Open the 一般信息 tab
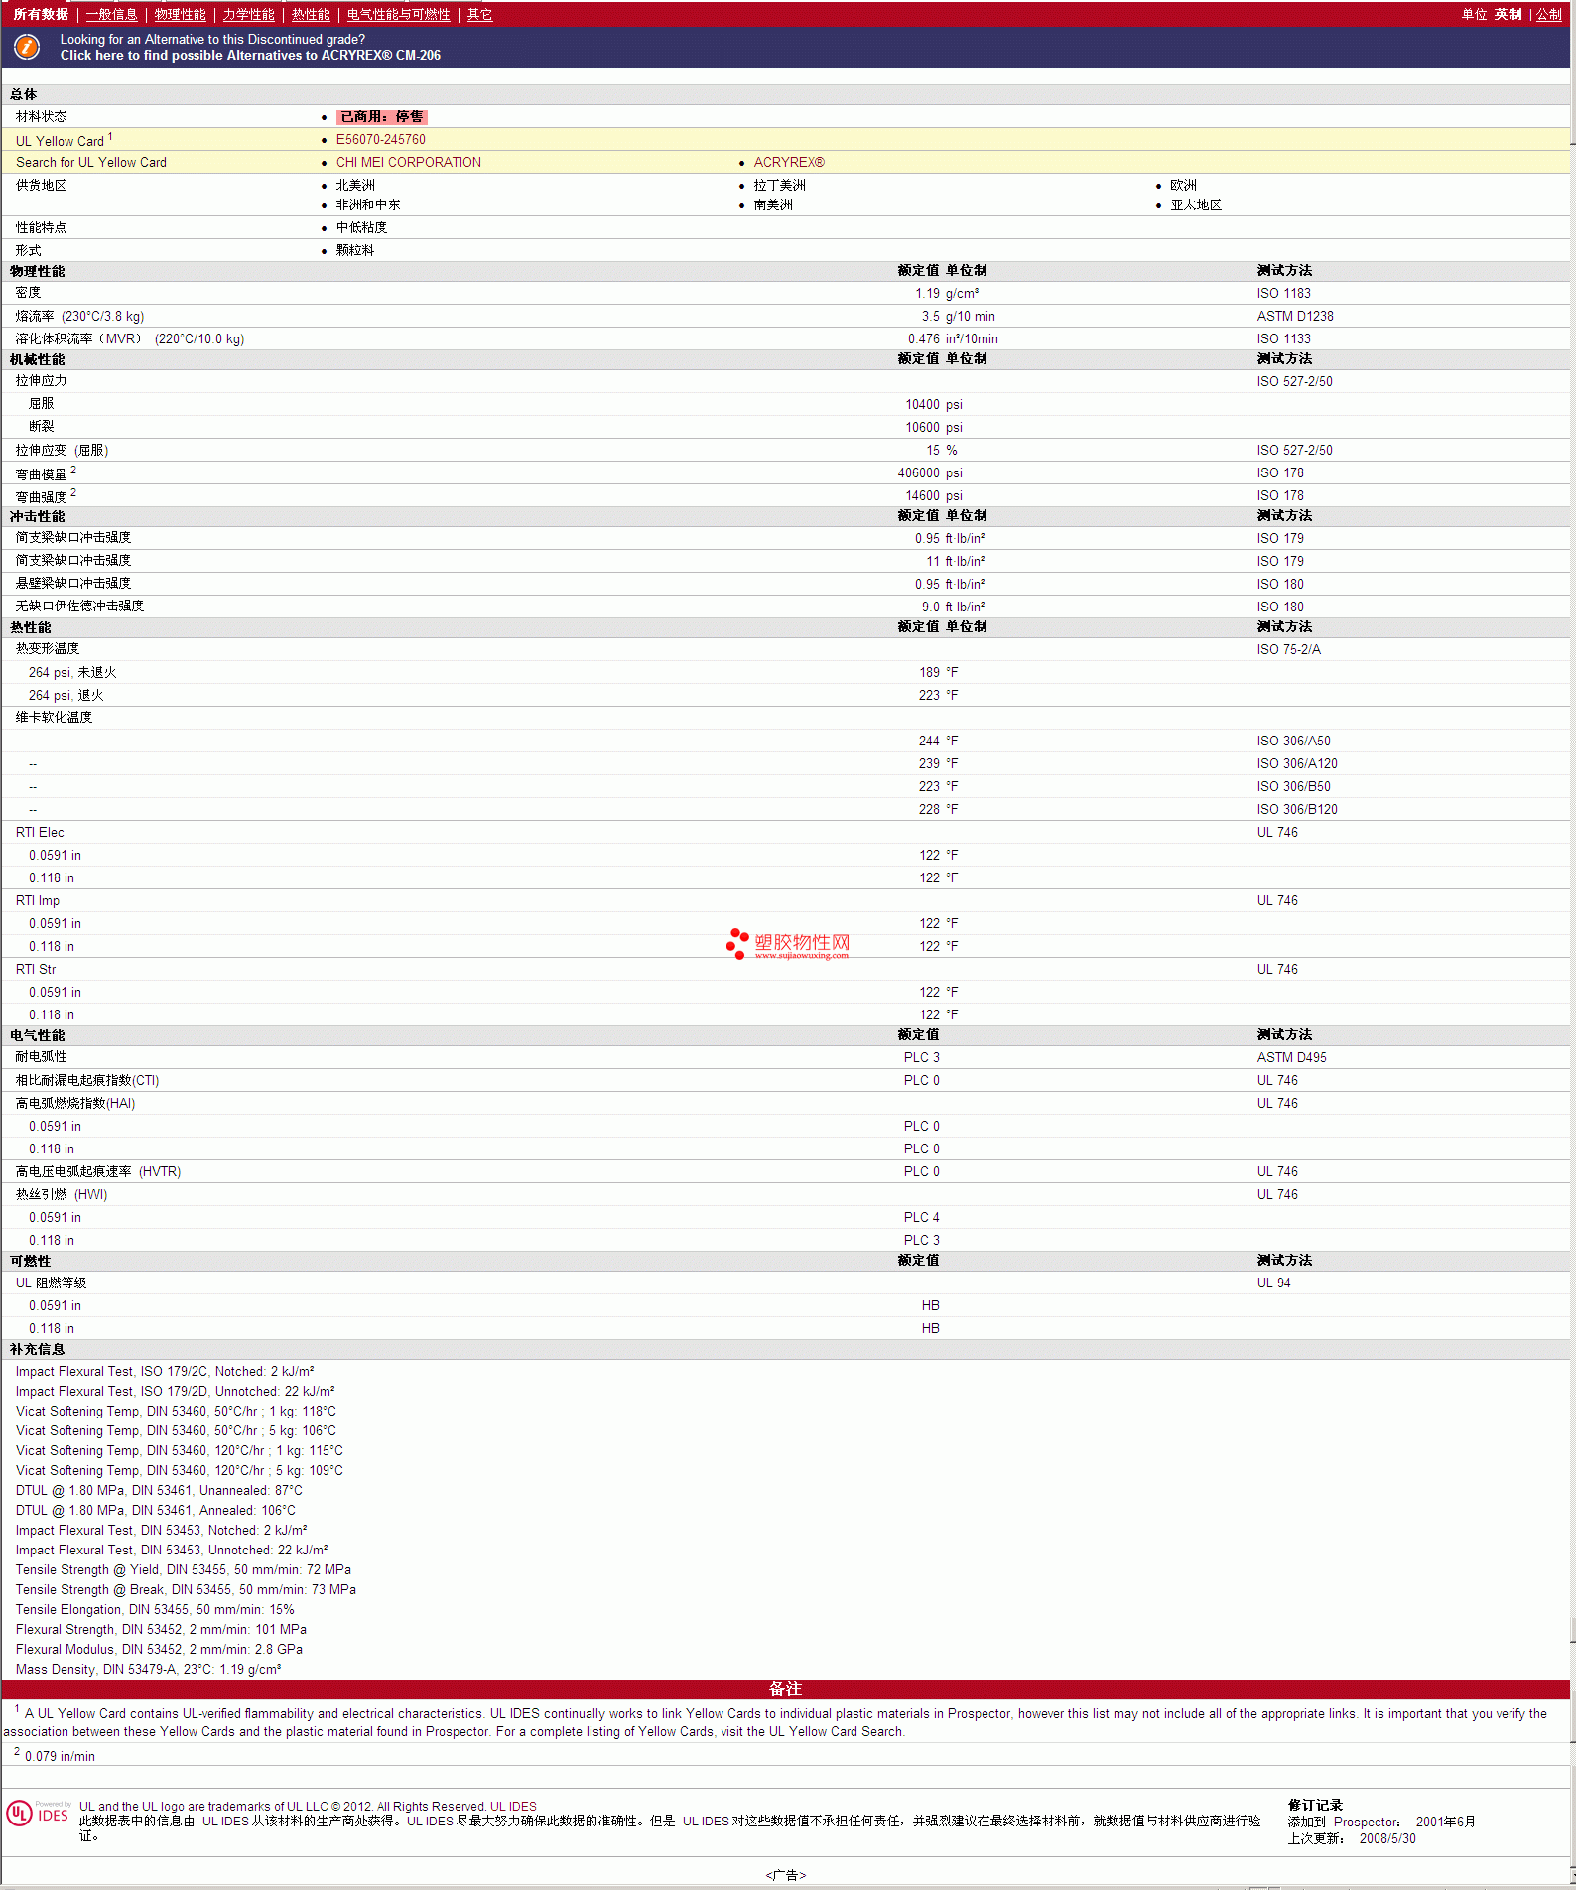The image size is (1576, 1890). coord(111,14)
